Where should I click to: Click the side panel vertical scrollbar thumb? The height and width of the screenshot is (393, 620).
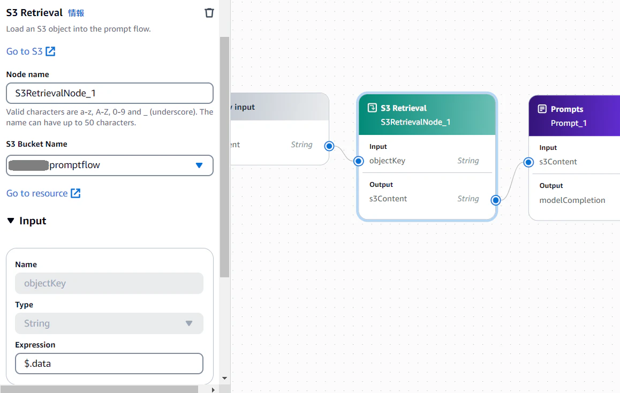coord(224,157)
